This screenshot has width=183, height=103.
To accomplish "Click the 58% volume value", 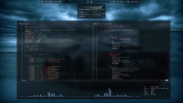I will point(128,2).
